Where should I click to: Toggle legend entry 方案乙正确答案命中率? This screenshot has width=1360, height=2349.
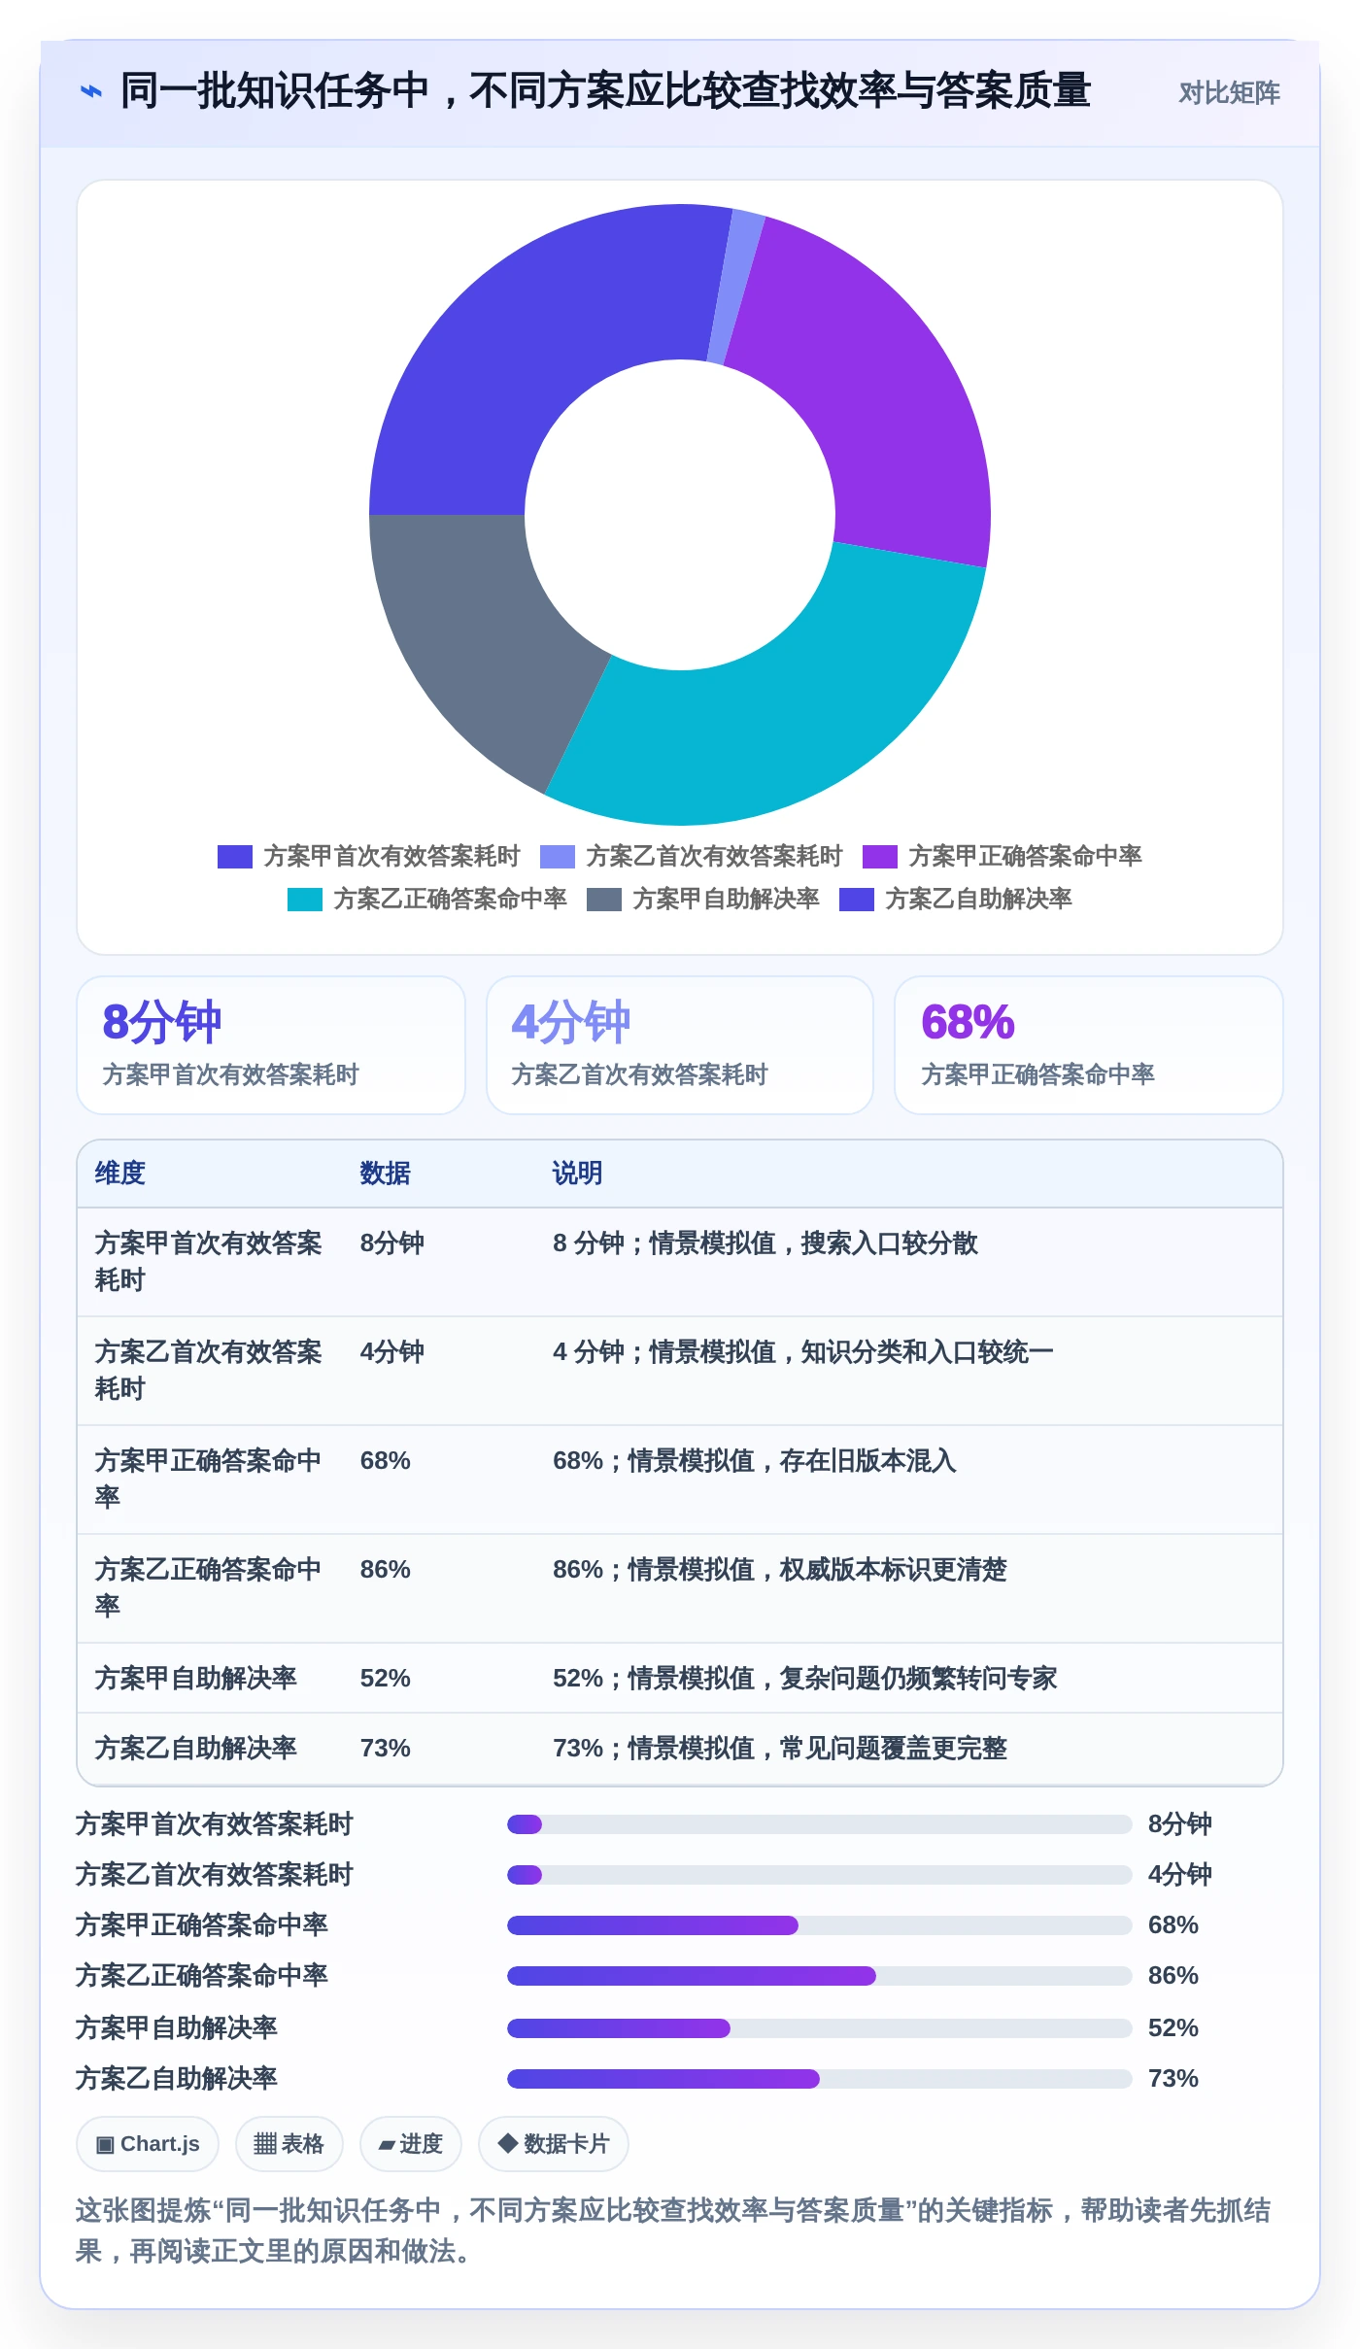[427, 899]
